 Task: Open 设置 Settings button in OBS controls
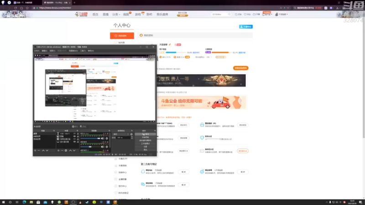point(146,147)
